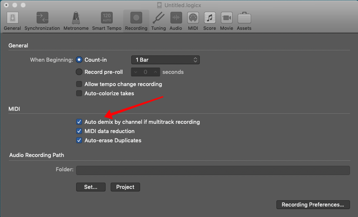
Task: Open the Audio waveform settings pane
Action: (176, 21)
